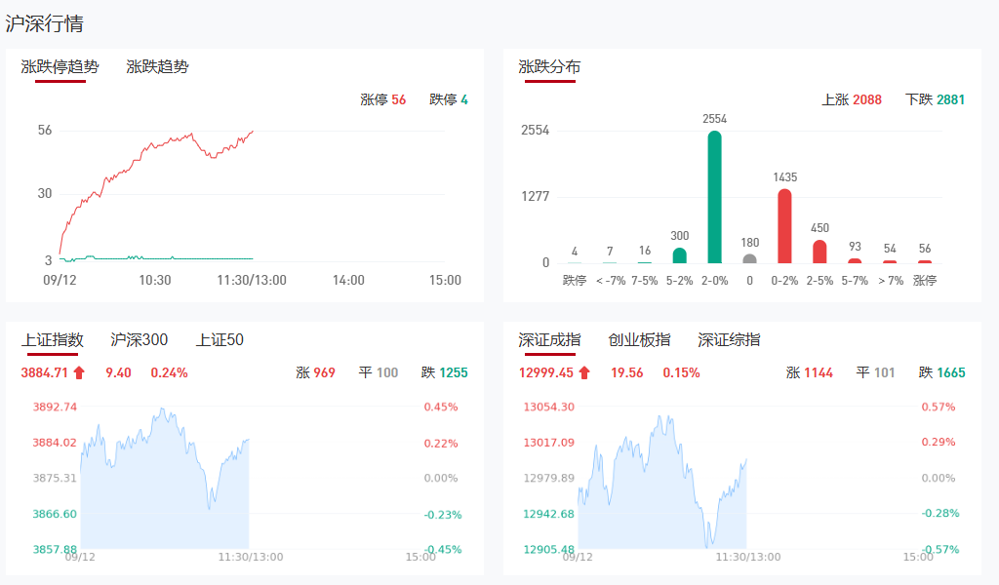Click the 跌停 4 legend label

tap(449, 99)
